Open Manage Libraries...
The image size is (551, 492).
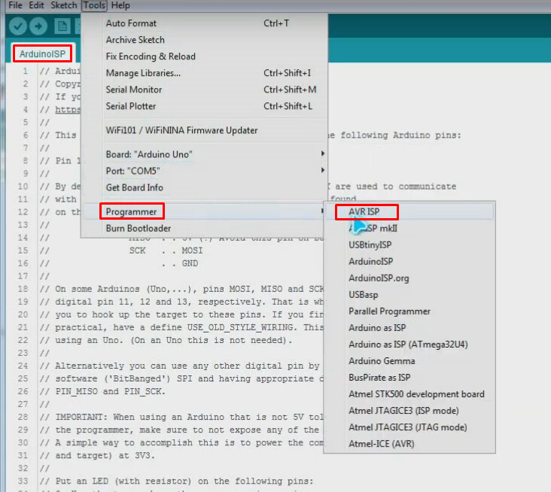click(x=204, y=73)
